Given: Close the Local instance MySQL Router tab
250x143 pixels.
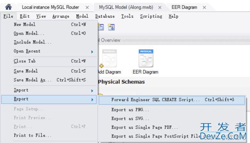Looking at the screenshot, I should pos(87,7).
